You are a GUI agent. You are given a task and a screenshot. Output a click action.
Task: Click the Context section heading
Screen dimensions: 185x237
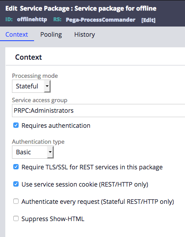click(28, 57)
